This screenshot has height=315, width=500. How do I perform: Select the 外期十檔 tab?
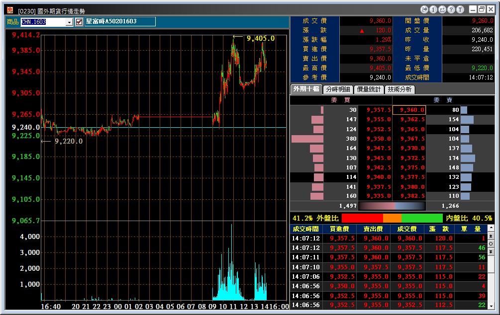[x=306, y=89]
